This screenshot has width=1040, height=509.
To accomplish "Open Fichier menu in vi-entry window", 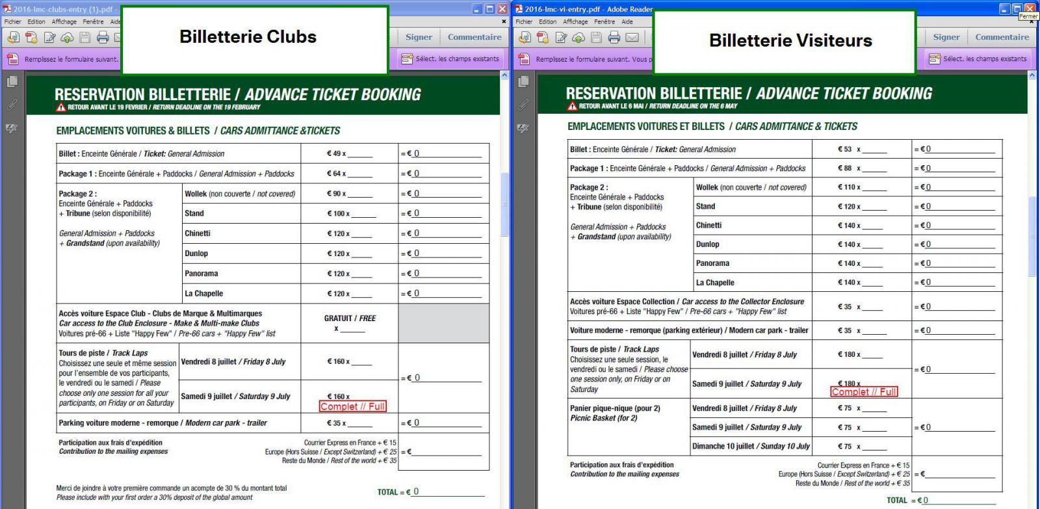I will coord(525,21).
